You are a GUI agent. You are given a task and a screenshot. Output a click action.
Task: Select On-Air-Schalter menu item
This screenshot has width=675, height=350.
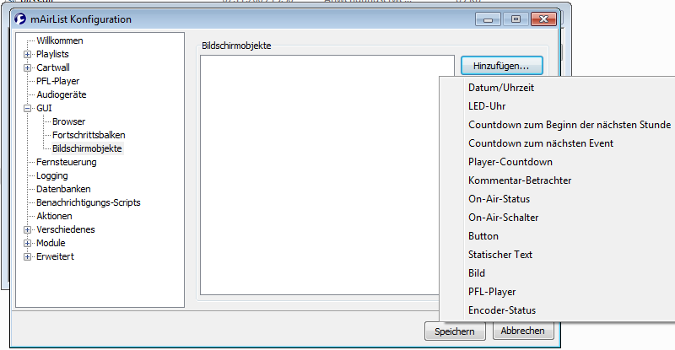coord(503,218)
